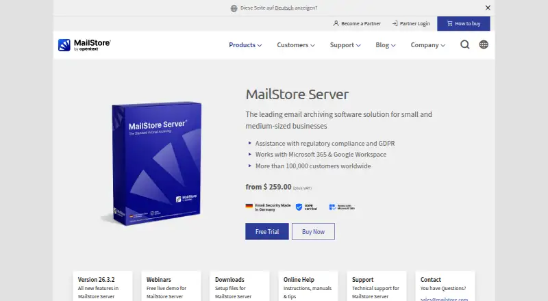The width and height of the screenshot is (548, 301).
Task: Expand the Support menu
Action: point(345,45)
